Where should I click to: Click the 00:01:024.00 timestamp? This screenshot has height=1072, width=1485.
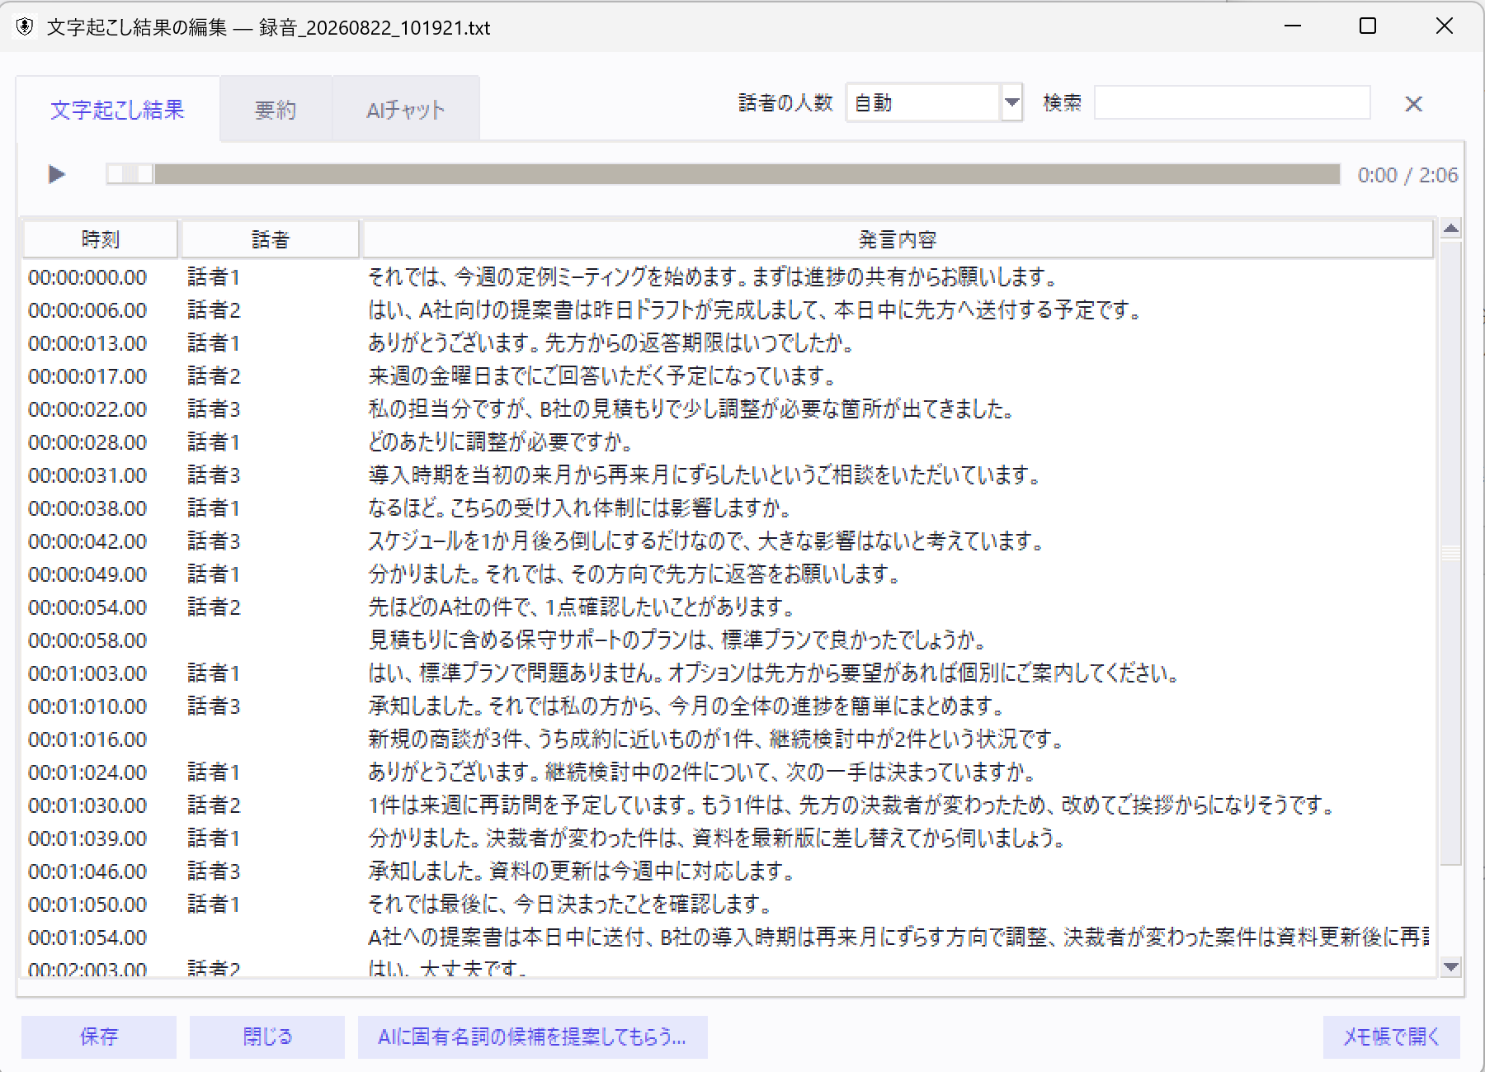coord(87,772)
